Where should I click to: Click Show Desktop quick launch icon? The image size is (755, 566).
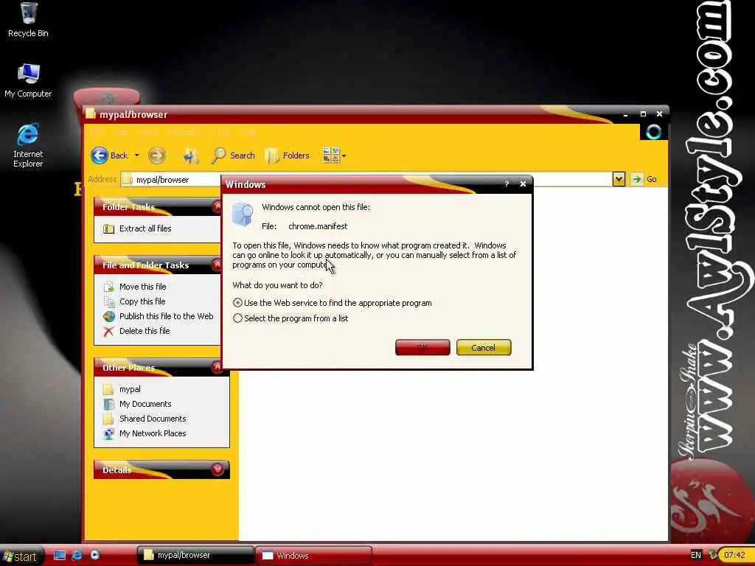coord(60,556)
